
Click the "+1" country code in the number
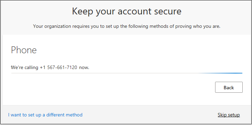click(43, 68)
